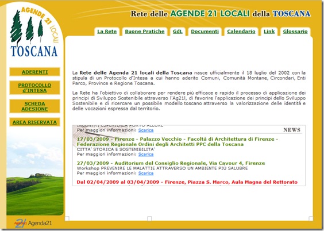Click the ADERENTI sidebar button

(34, 72)
